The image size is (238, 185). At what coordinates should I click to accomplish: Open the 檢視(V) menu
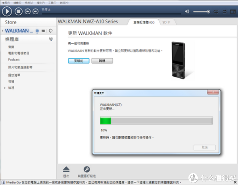(x=29, y=3)
